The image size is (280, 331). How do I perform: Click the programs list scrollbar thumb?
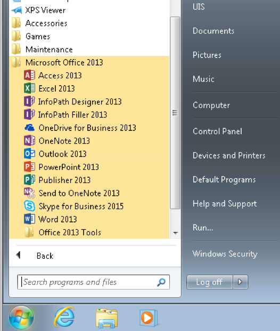tap(175, 113)
